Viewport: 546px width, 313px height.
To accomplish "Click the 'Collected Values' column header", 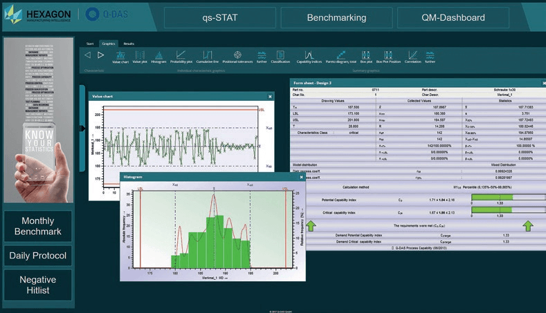I will pyautogui.click(x=419, y=101).
